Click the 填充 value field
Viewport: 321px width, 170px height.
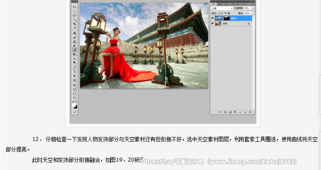coord(248,13)
